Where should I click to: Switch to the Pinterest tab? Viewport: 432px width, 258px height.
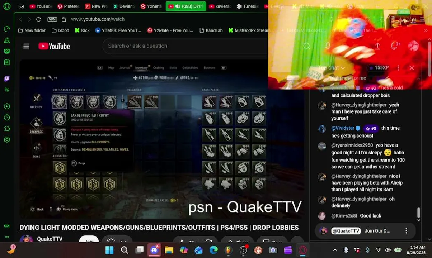click(x=68, y=6)
